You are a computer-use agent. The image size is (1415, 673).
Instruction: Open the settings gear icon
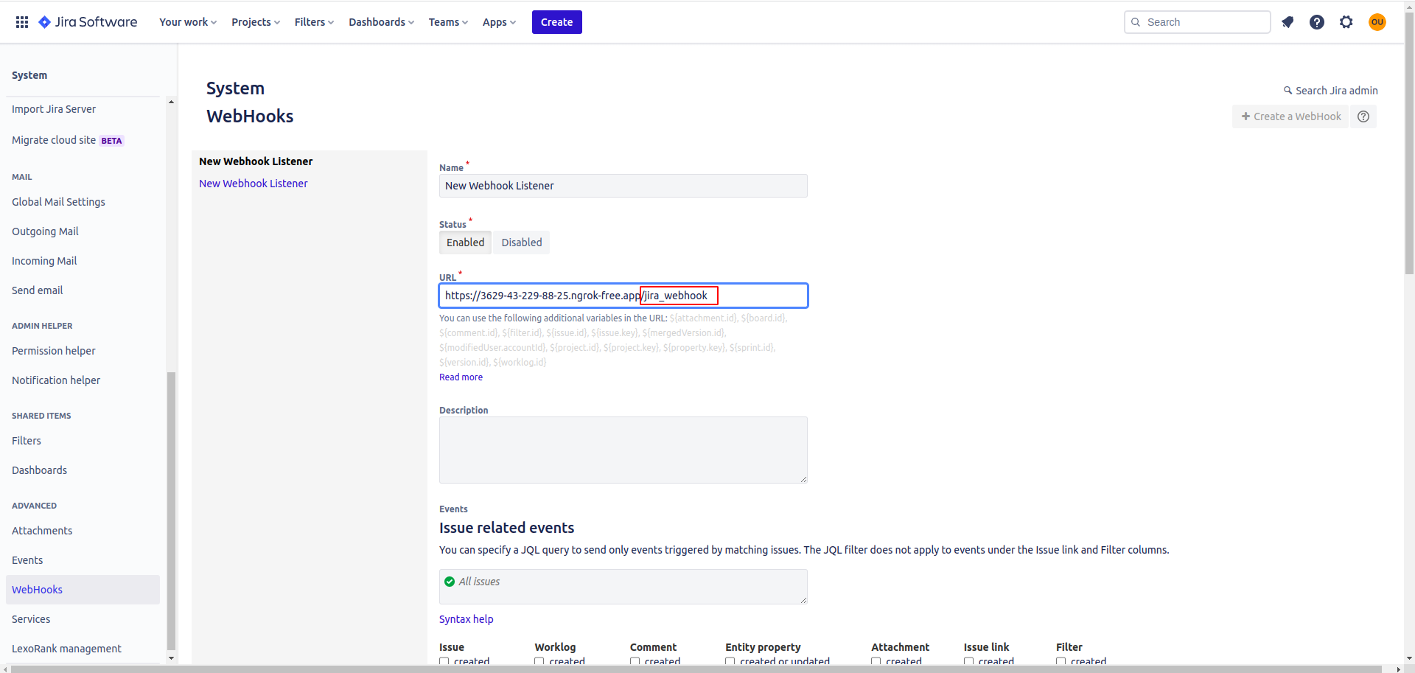[1346, 22]
